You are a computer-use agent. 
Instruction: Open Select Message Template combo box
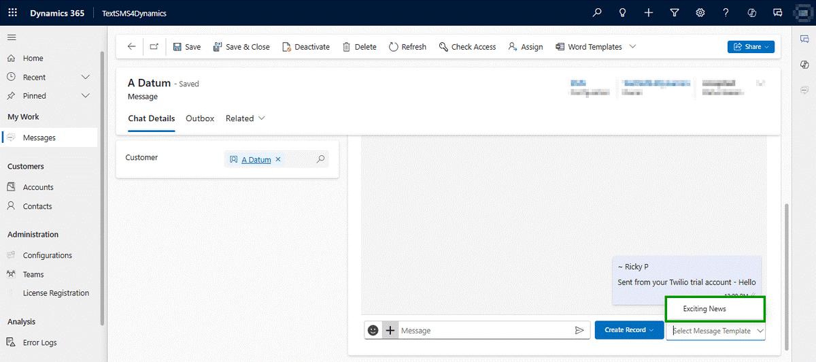(715, 331)
